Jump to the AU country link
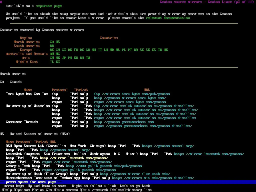Image resolution: width=256 pixels, height=192 pixels. [52, 54]
